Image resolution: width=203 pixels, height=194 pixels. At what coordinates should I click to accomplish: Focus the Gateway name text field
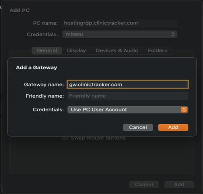128,85
